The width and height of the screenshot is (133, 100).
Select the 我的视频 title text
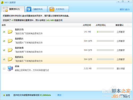pyautogui.click(x=19, y=48)
